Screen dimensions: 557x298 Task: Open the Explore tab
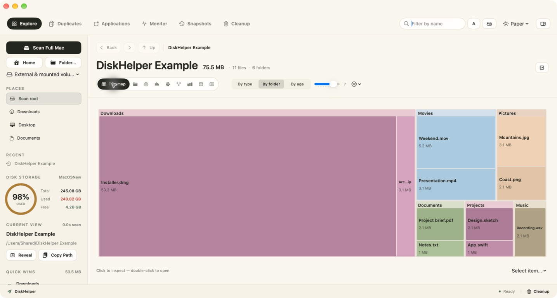(24, 24)
